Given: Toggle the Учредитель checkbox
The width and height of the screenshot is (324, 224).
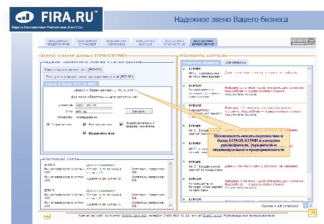Looking at the screenshot, I should 48,124.
